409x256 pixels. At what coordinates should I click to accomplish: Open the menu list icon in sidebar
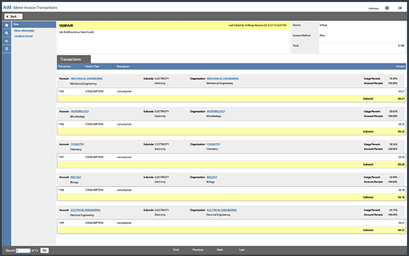7,48
